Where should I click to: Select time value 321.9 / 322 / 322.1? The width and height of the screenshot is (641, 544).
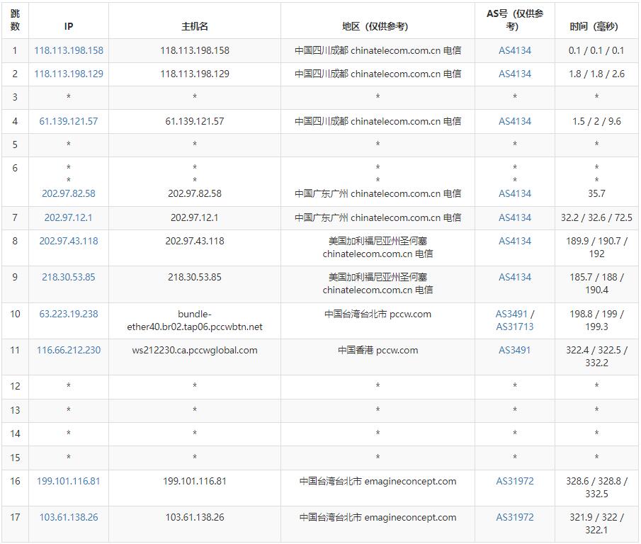[596, 523]
